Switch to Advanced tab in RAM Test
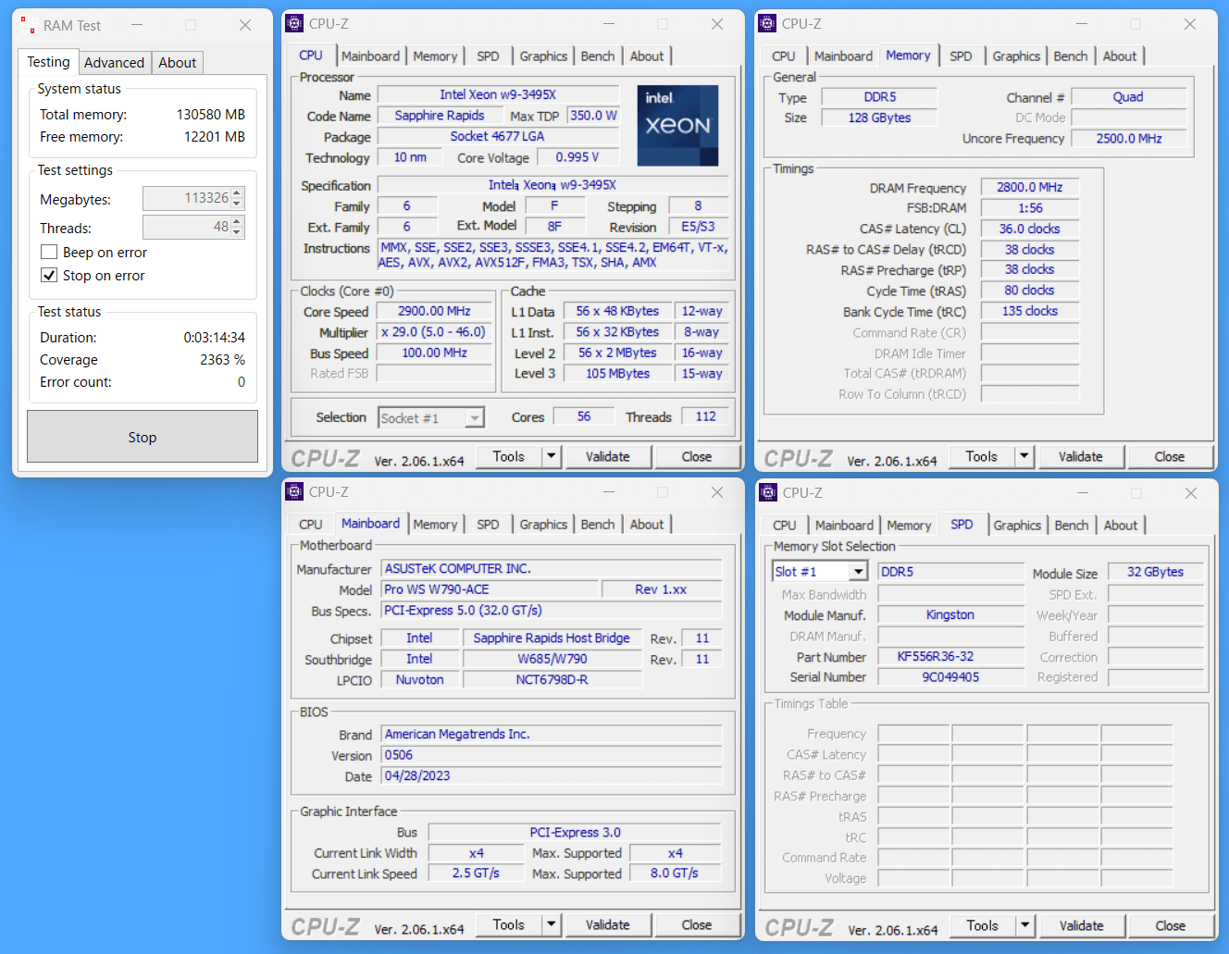Image resolution: width=1229 pixels, height=954 pixels. [114, 63]
